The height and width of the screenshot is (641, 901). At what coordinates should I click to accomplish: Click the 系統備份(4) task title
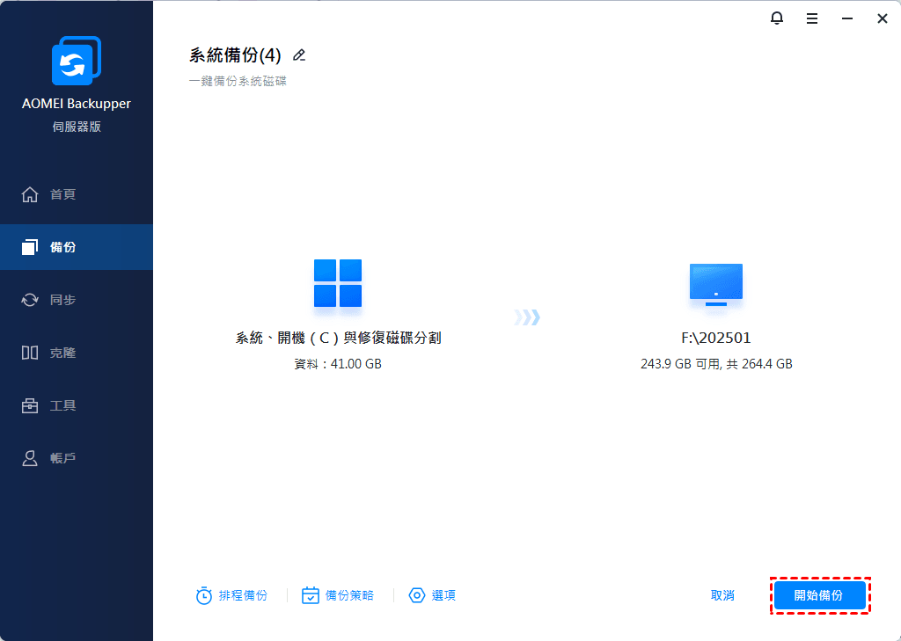click(235, 55)
